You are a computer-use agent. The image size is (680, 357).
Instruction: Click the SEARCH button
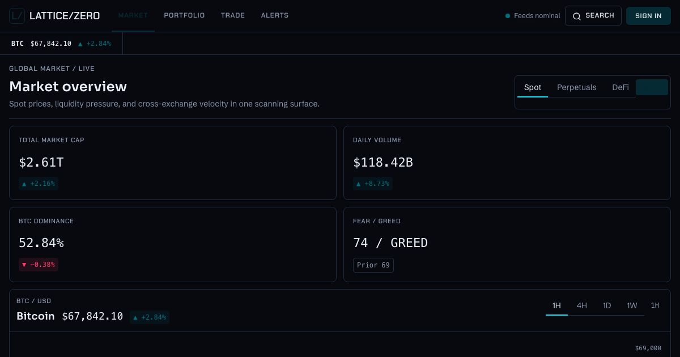tap(593, 16)
